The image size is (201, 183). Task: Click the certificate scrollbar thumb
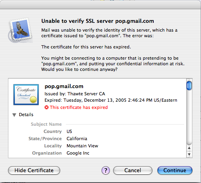point(189,85)
